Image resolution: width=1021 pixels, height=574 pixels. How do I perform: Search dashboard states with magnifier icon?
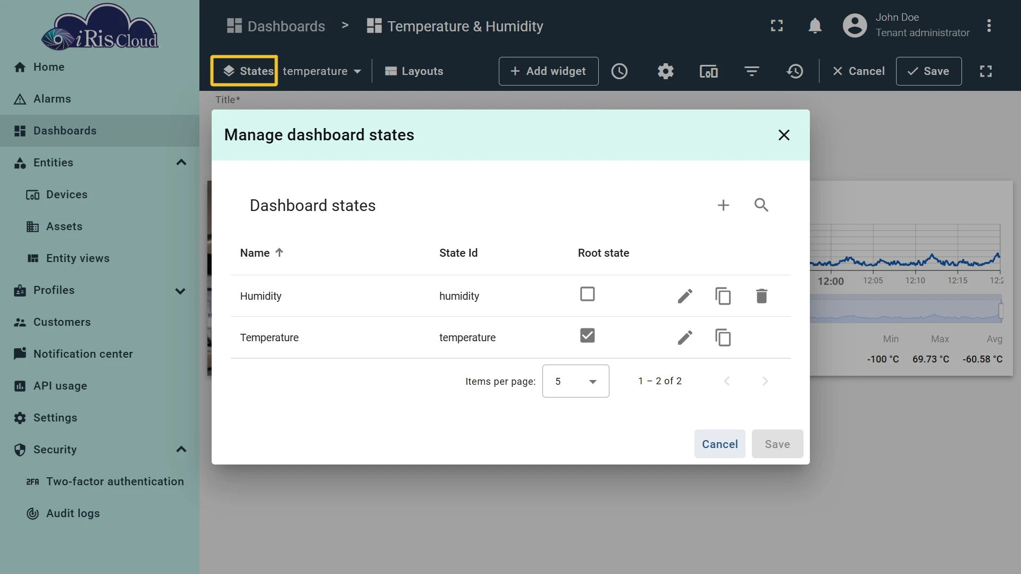pyautogui.click(x=761, y=205)
